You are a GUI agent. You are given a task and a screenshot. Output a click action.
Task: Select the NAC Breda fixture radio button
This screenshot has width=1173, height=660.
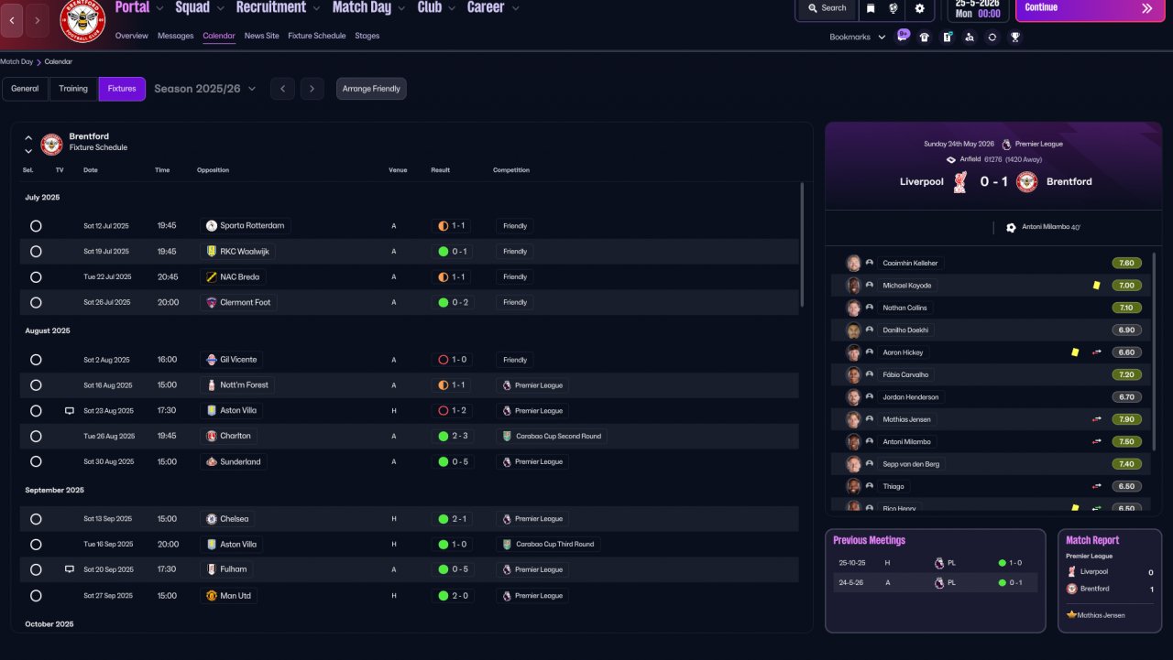tap(36, 277)
